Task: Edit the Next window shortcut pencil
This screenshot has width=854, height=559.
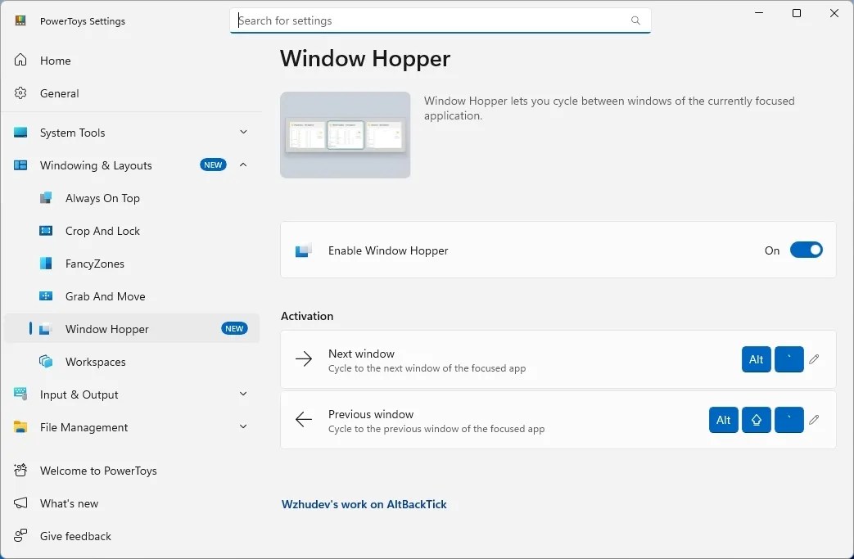Action: [x=814, y=359]
